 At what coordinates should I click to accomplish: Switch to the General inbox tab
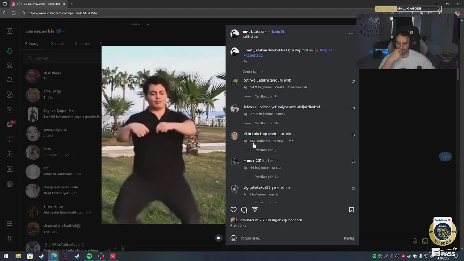[57, 43]
